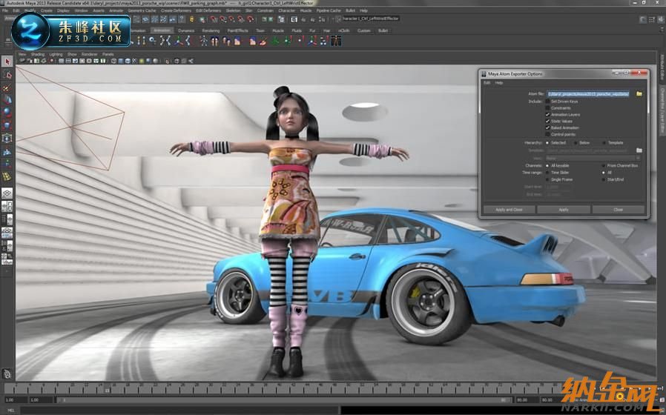Select the arrow Select tool in the toolbox
The width and height of the screenshot is (666, 415).
(7, 62)
